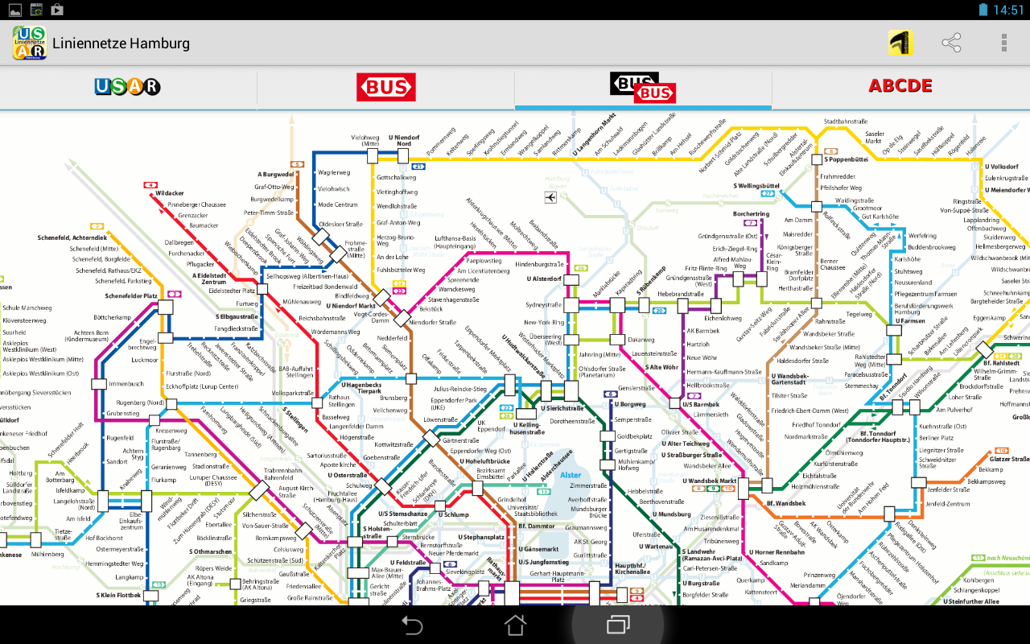
Task: Open the ABCDE zones tab
Action: click(900, 85)
